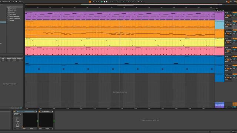Expand the Pitch & Modulation folder arrow
The width and height of the screenshot is (237, 133).
coord(7,16)
